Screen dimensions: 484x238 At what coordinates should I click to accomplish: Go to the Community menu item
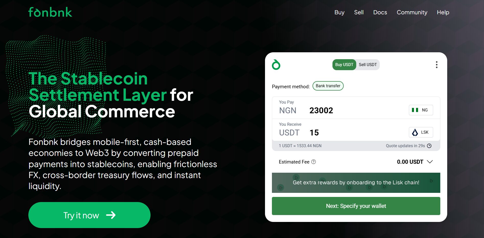point(412,12)
